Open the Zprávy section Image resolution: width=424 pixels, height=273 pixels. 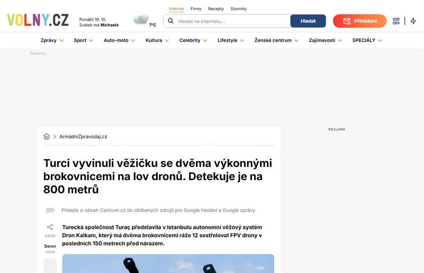tap(48, 40)
